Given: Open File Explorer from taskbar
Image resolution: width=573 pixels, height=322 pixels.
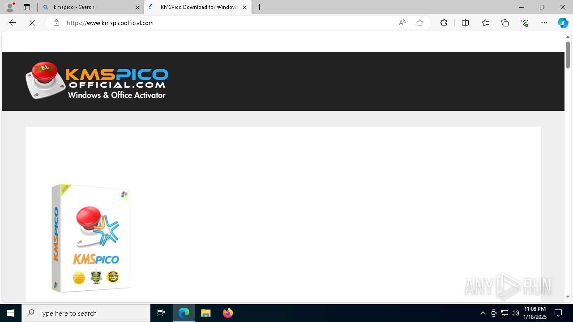Looking at the screenshot, I should point(206,313).
